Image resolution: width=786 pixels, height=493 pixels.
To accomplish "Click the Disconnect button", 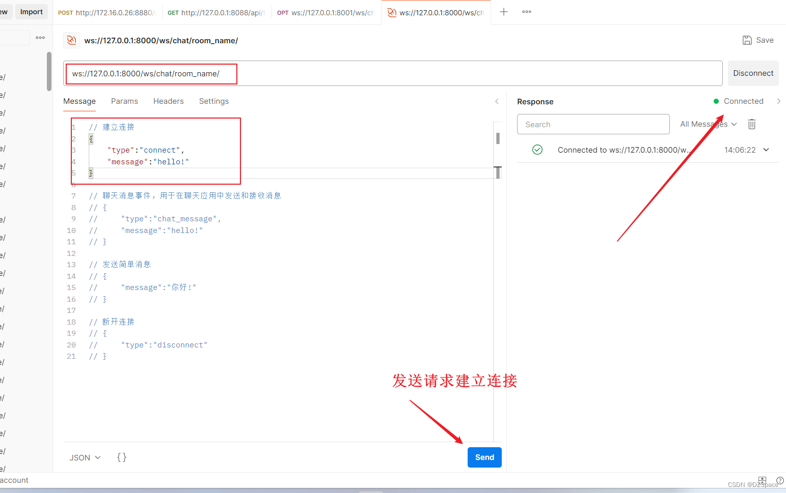I will [753, 73].
